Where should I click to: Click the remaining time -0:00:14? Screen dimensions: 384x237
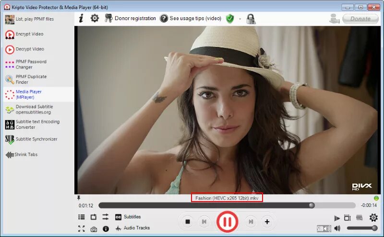coord(369,205)
